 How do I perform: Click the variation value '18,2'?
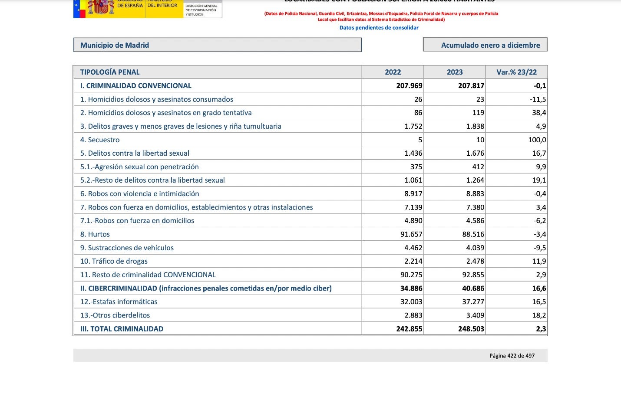coord(539,315)
